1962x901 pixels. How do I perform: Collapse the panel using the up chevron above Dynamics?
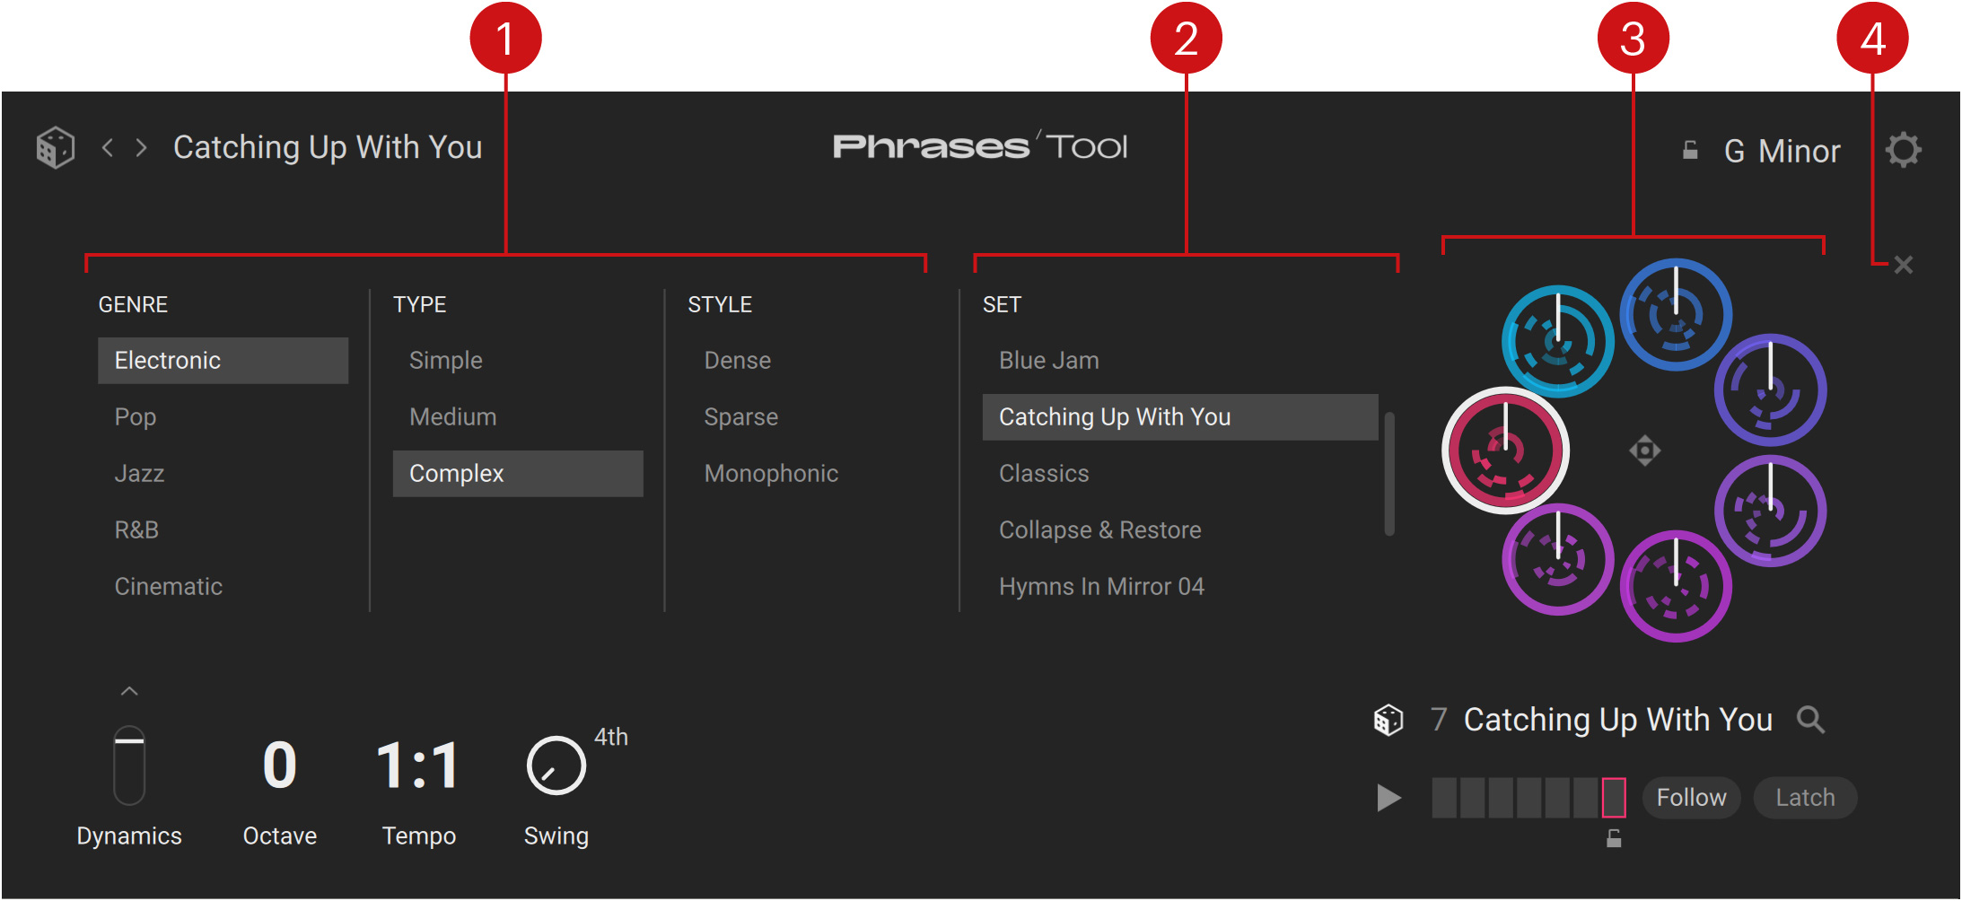point(129,691)
